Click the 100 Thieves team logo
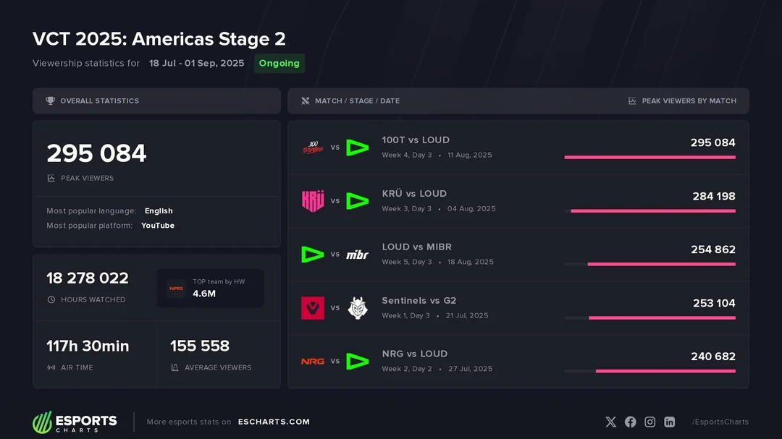 pos(313,148)
